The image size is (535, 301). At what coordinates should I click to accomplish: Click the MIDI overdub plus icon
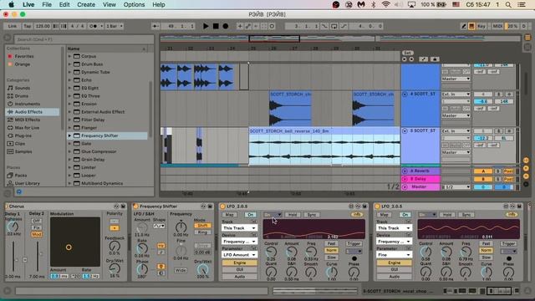tap(240, 26)
